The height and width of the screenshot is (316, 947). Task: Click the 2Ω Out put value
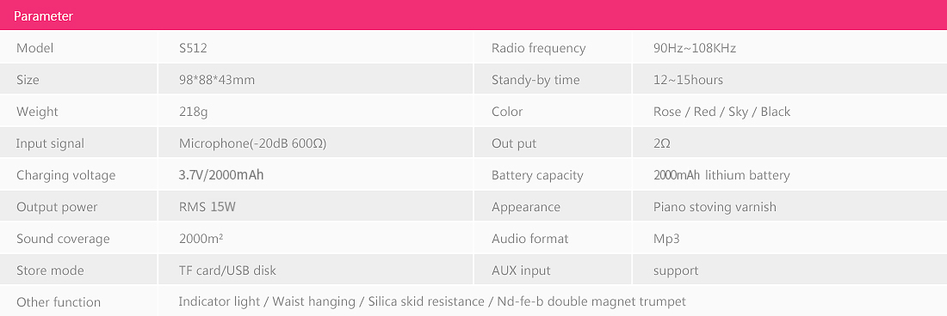[661, 144]
